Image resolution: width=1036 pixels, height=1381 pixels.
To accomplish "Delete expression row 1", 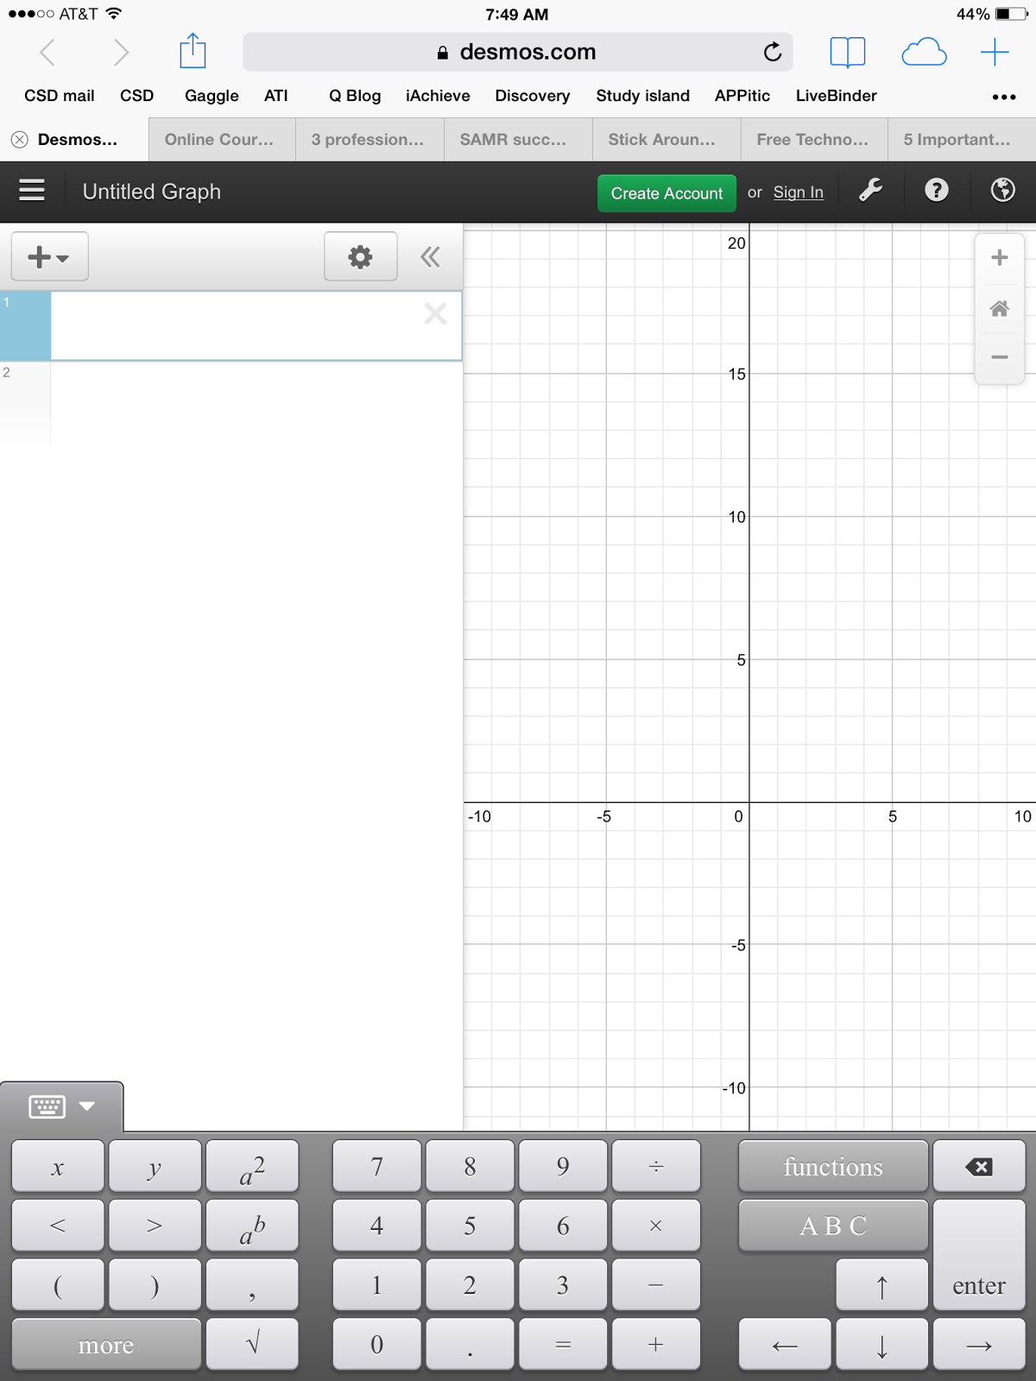I will click(x=435, y=313).
